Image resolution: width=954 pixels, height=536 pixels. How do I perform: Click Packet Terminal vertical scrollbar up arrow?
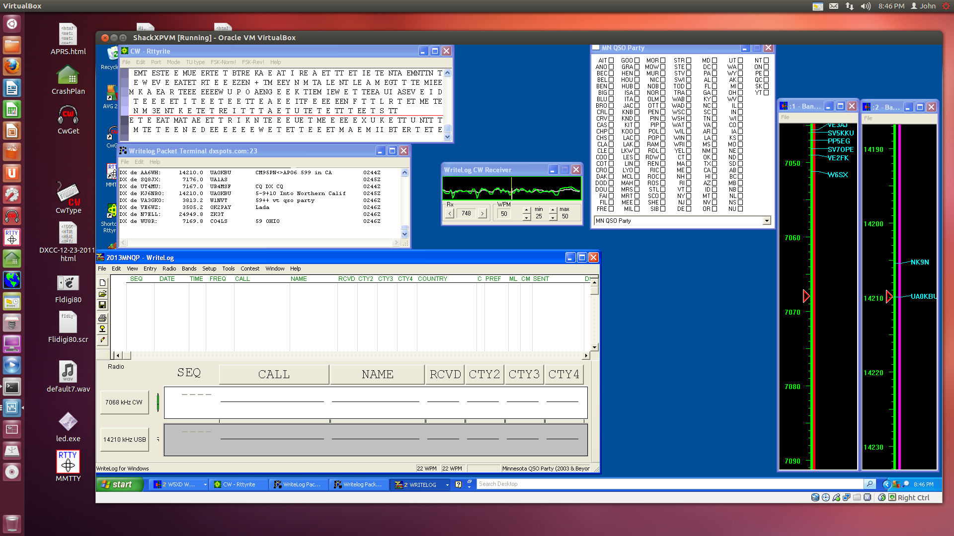click(404, 173)
